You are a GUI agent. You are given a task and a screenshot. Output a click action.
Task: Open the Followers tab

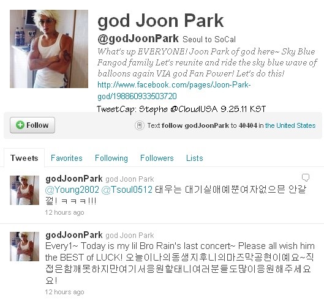(x=157, y=158)
